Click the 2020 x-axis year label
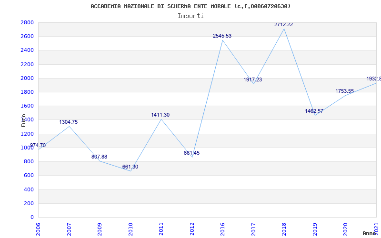The image size is (381, 238). (x=346, y=229)
